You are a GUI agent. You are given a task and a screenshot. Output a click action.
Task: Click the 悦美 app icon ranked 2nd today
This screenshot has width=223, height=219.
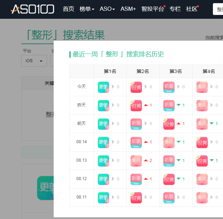point(136,87)
